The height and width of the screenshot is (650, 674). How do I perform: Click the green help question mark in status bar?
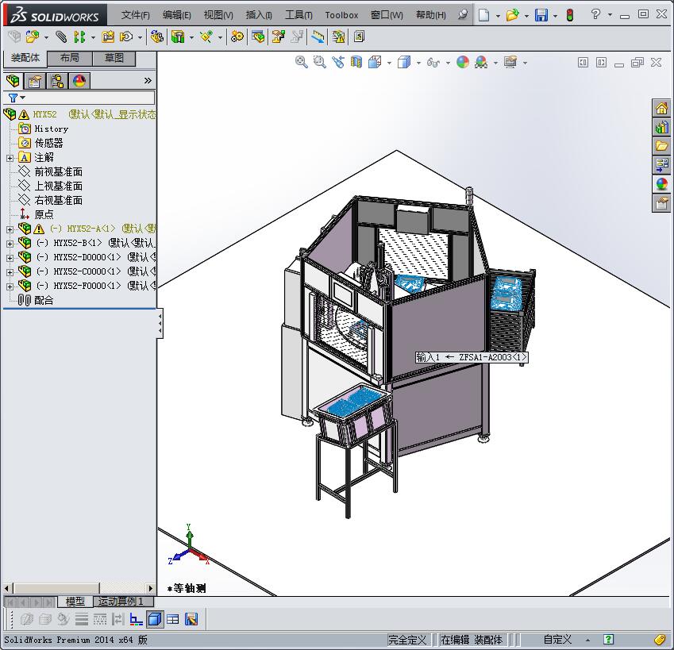pyautogui.click(x=608, y=640)
